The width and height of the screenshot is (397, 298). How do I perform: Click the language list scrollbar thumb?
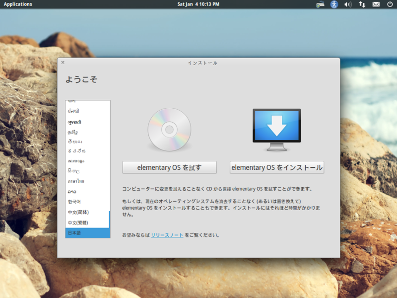[x=110, y=220]
